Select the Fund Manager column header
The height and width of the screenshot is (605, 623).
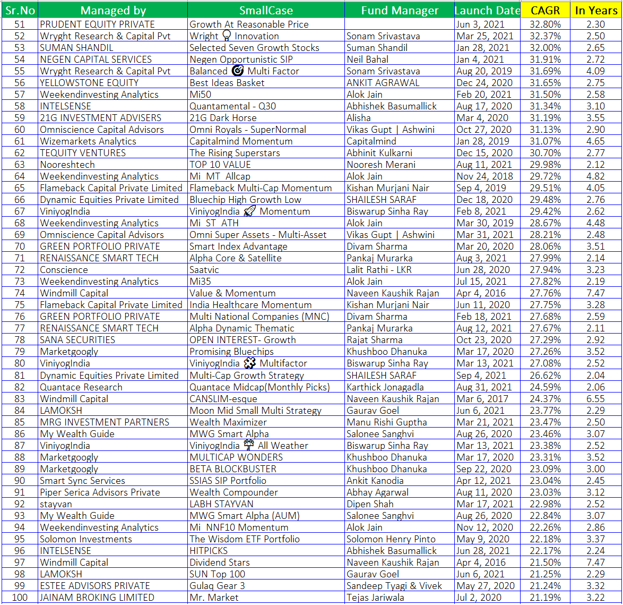coord(399,10)
